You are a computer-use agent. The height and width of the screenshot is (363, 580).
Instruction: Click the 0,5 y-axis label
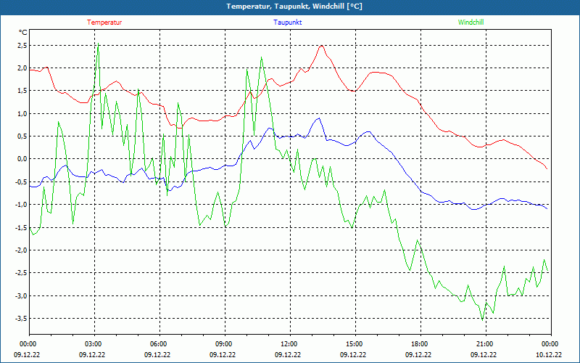(22, 136)
